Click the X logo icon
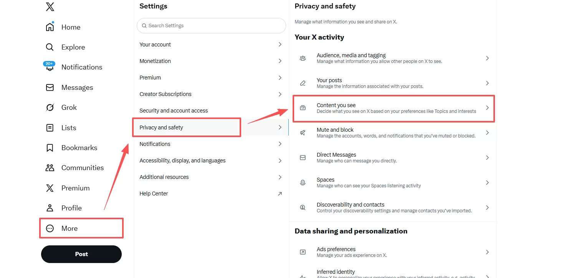This screenshot has width=571, height=278. pos(50,7)
